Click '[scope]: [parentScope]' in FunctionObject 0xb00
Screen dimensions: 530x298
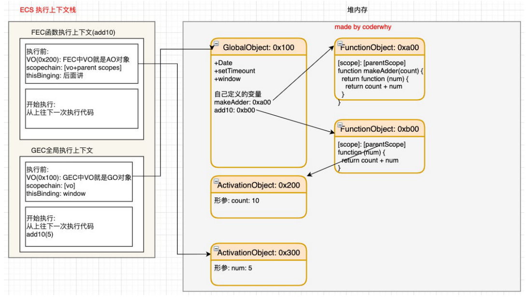pos(372,145)
